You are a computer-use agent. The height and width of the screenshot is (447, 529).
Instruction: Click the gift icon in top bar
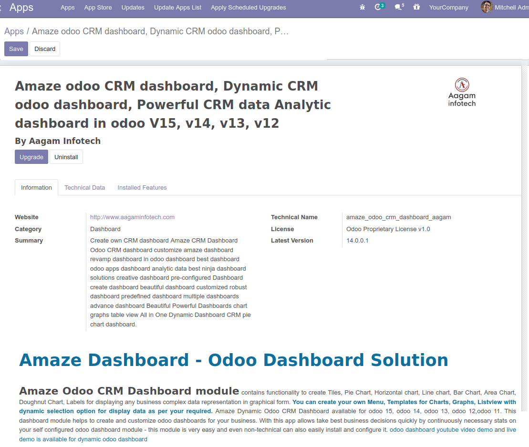click(x=416, y=7)
